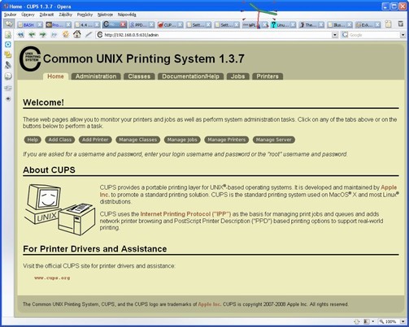Go back using the green back arrow

click(x=32, y=35)
